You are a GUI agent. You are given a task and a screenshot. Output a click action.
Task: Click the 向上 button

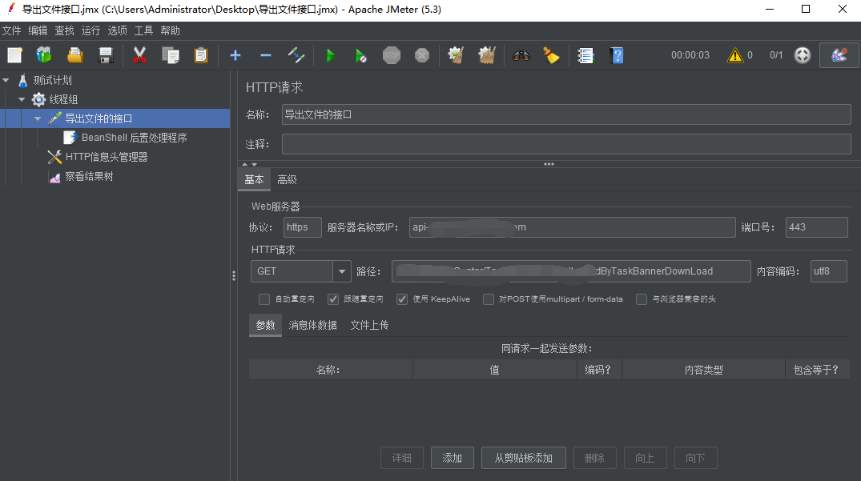coord(646,458)
